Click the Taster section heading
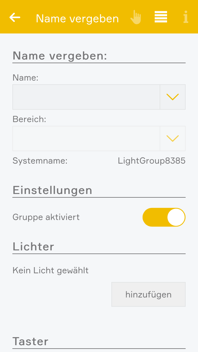198x352 pixels. 31,341
